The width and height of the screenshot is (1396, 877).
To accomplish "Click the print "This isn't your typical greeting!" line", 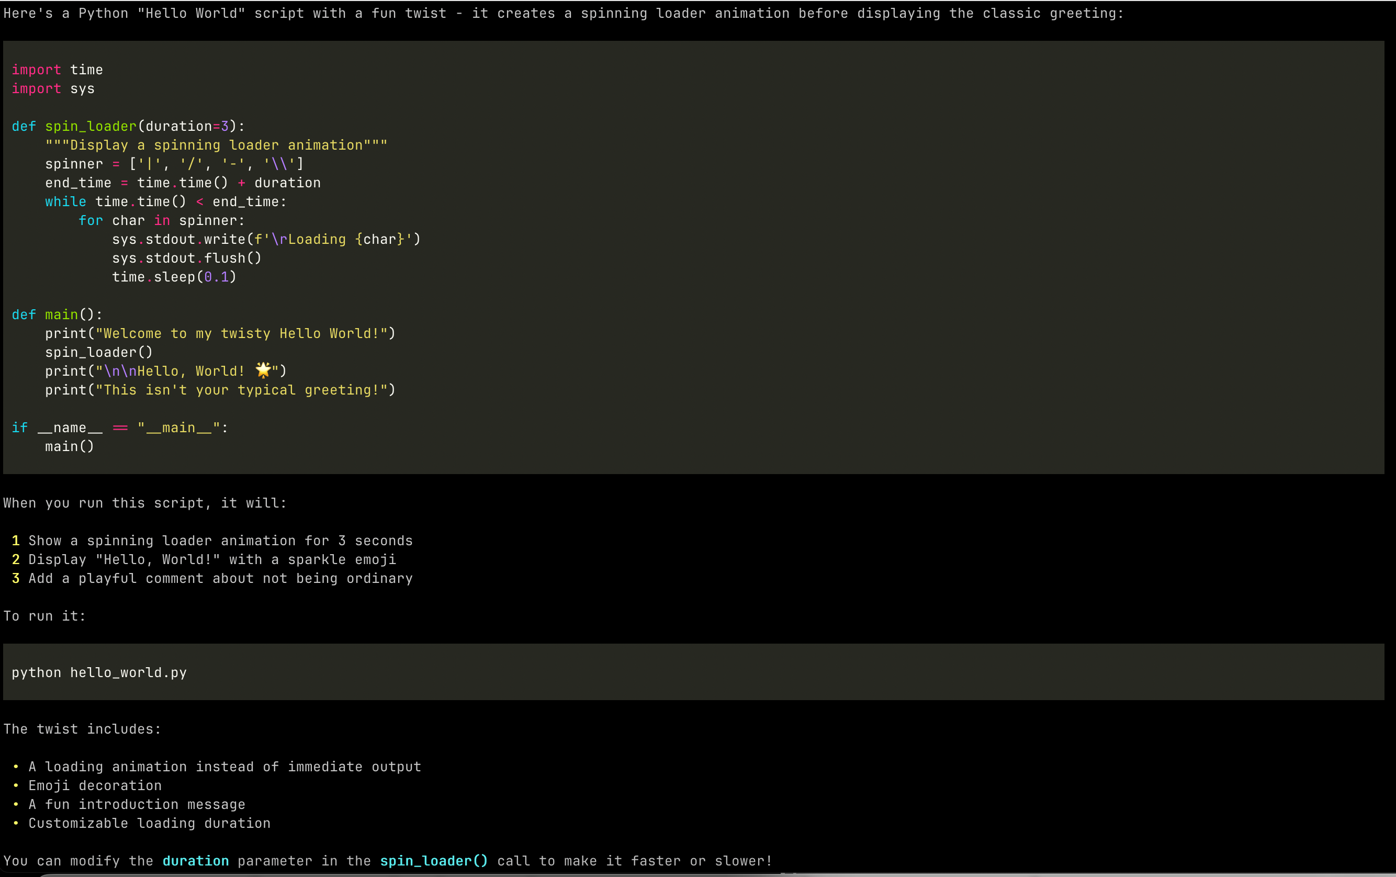I will pyautogui.click(x=220, y=390).
